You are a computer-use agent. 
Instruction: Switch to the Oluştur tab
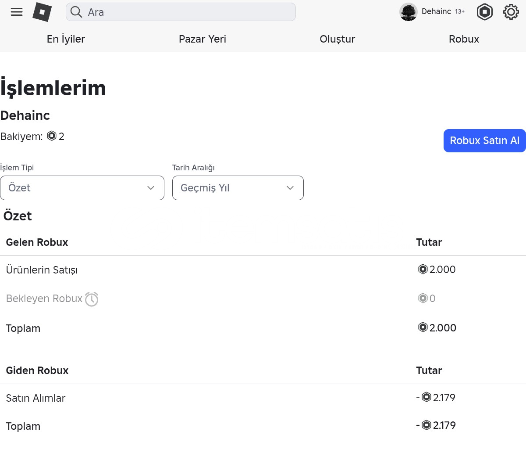(x=337, y=39)
